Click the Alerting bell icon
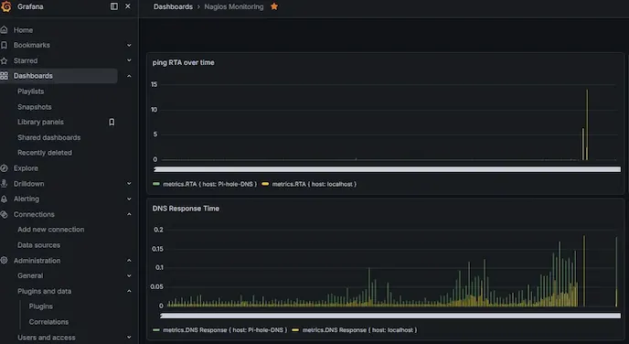 pos(4,199)
